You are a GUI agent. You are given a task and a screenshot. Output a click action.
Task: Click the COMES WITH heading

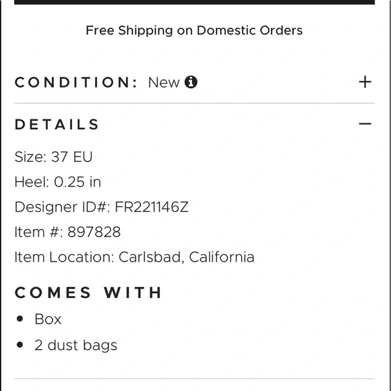click(x=88, y=293)
